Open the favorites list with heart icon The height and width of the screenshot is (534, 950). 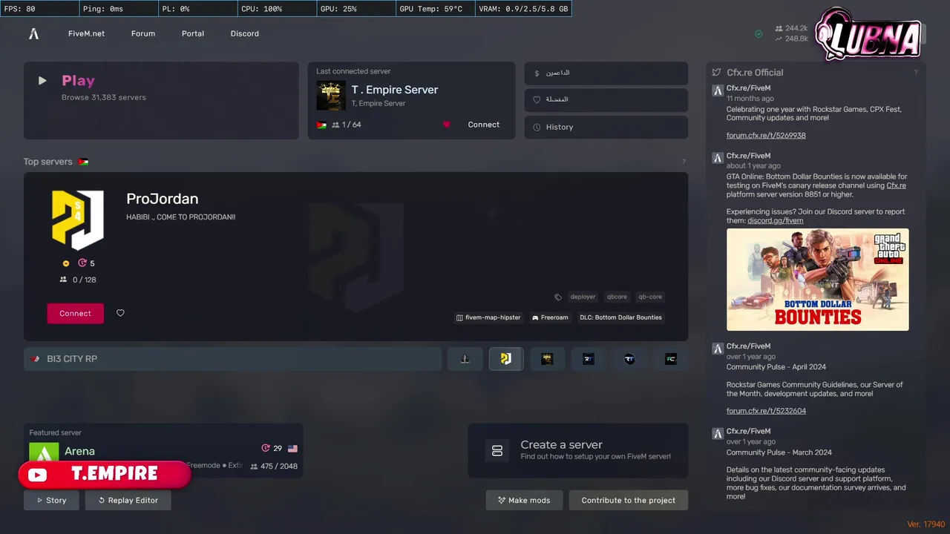pos(606,100)
